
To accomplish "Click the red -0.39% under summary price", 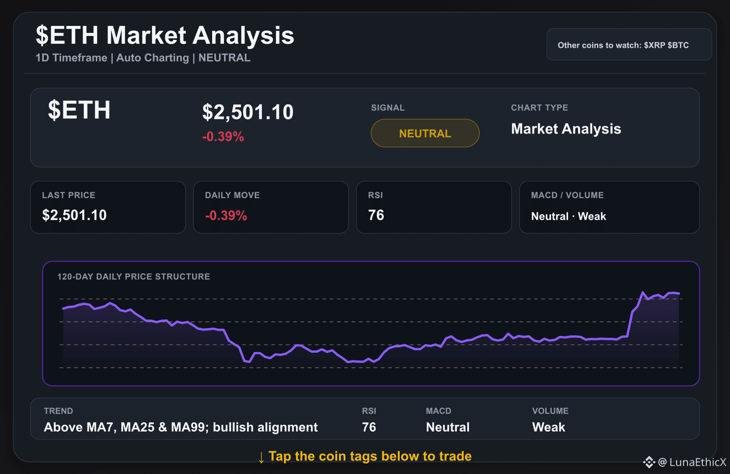I will click(223, 136).
